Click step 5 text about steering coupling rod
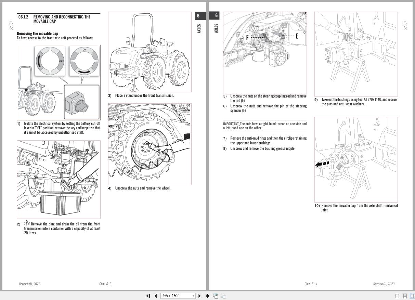This screenshot has width=415, height=300. (269, 99)
